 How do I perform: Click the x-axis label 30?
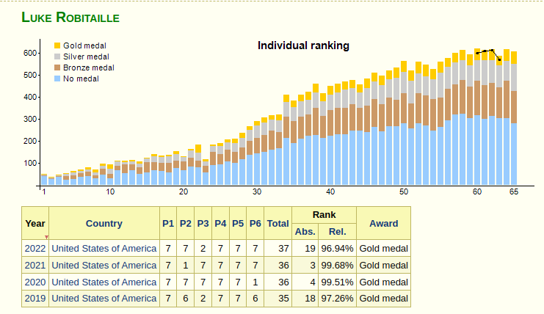tap(257, 191)
